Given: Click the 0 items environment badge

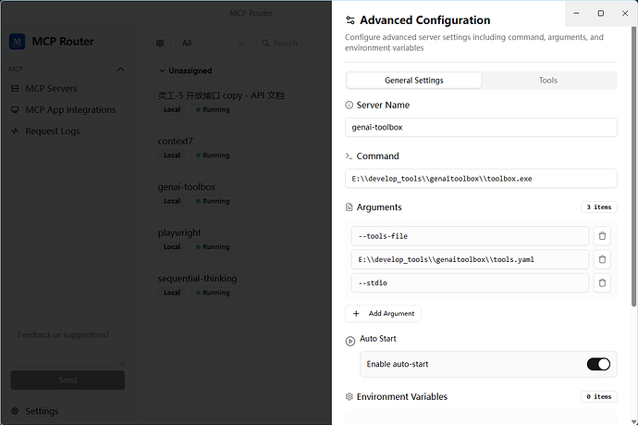Looking at the screenshot, I should 599,396.
